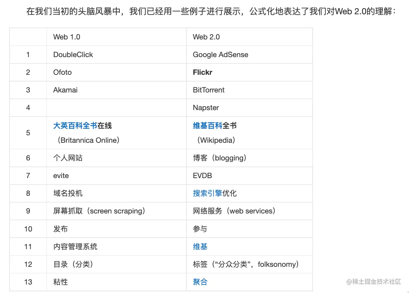Select the 博客 (blogging) cell
This screenshot has width=409, height=293.
point(249,158)
